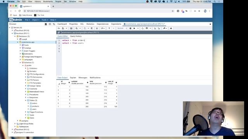Screen dimensions: 248x139
Task: Click the Explain icon in query toolbar
Action: tap(143, 28)
